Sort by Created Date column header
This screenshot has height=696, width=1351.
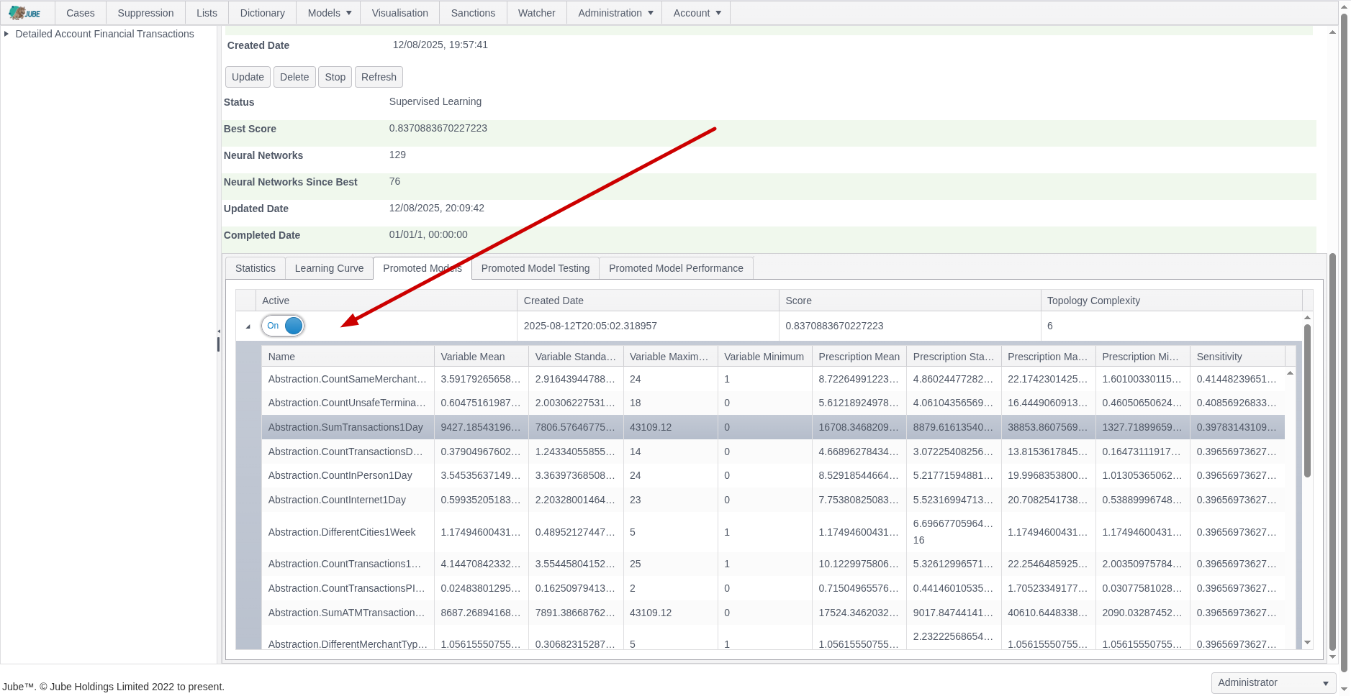(x=648, y=301)
